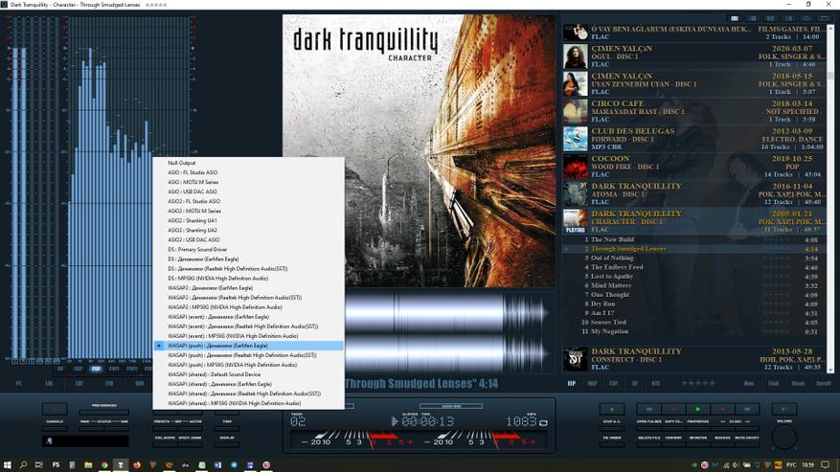The width and height of the screenshot is (840, 472).
Task: Click the search field with magnifier icon
Action: (85, 441)
